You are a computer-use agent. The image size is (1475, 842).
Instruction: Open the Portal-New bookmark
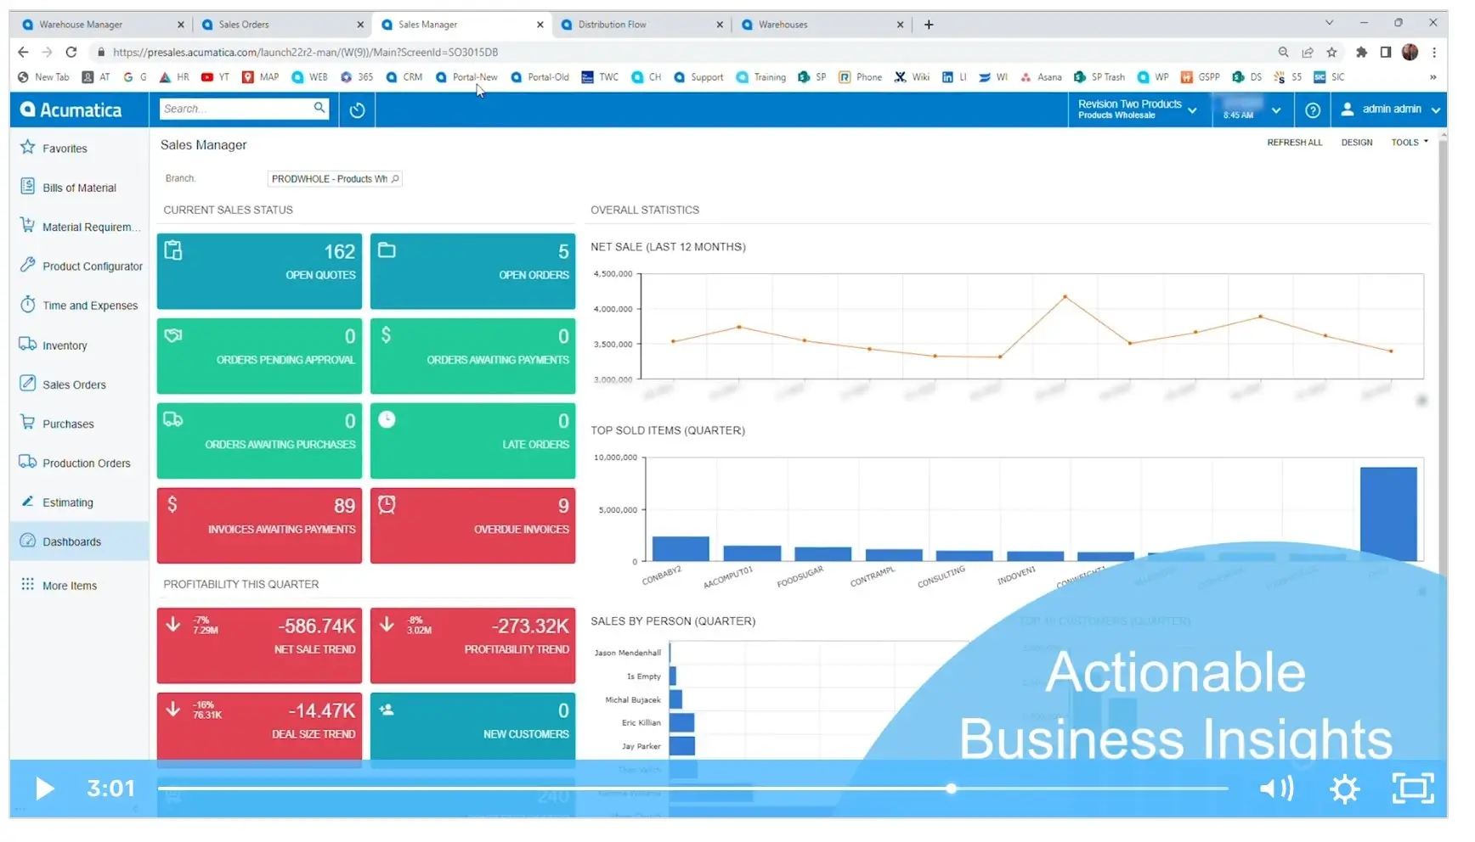pyautogui.click(x=466, y=77)
